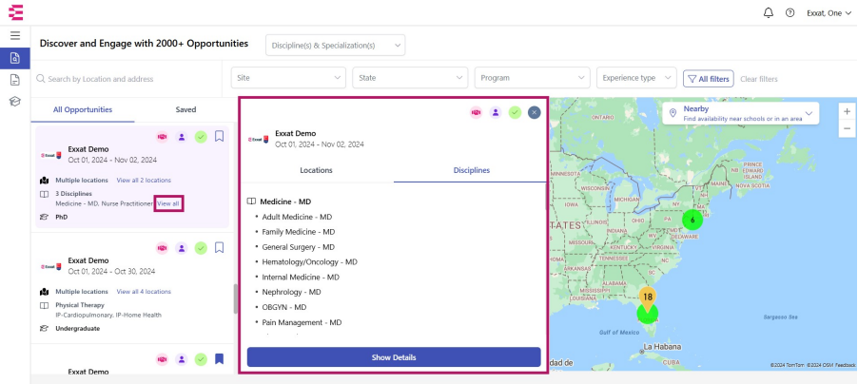Screen dimensions: 858x384
Task: Click the Exxat logo at top left
Action: pos(16,12)
